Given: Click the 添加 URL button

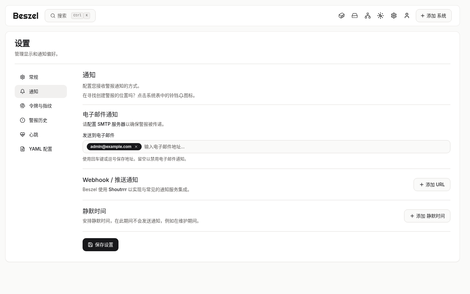Looking at the screenshot, I should point(432,185).
